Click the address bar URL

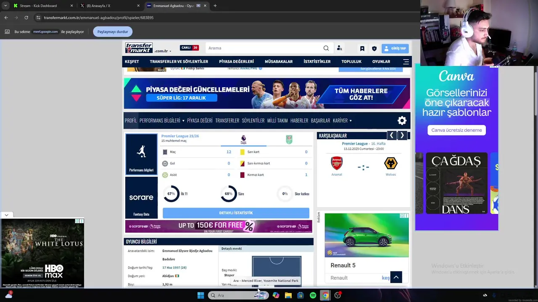click(x=99, y=18)
